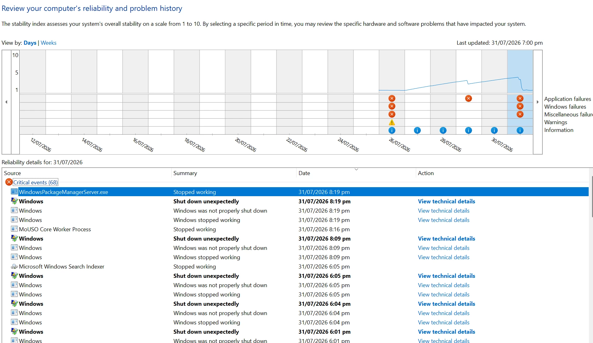Click information icon on 28/07/2026 column

click(443, 130)
